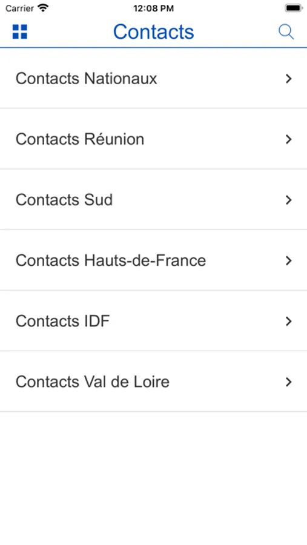The image size is (307, 545).
Task: Tap the battery indicator icon
Action: coord(294,8)
